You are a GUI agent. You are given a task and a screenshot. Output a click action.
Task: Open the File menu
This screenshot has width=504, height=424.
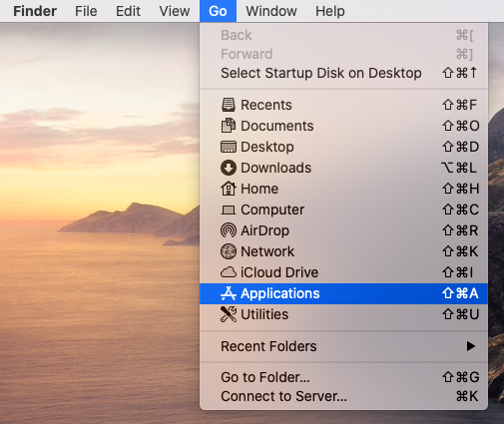(86, 11)
